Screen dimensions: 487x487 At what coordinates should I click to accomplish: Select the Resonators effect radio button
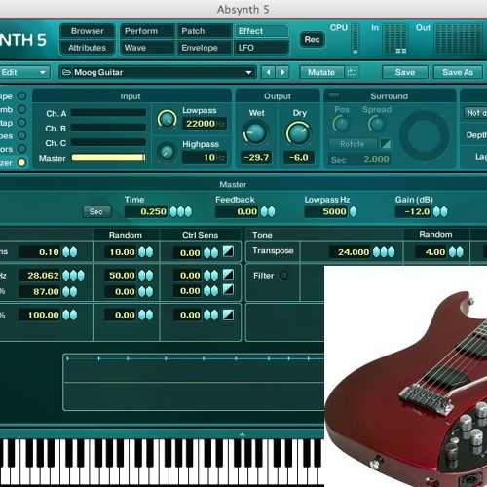(x=21, y=149)
